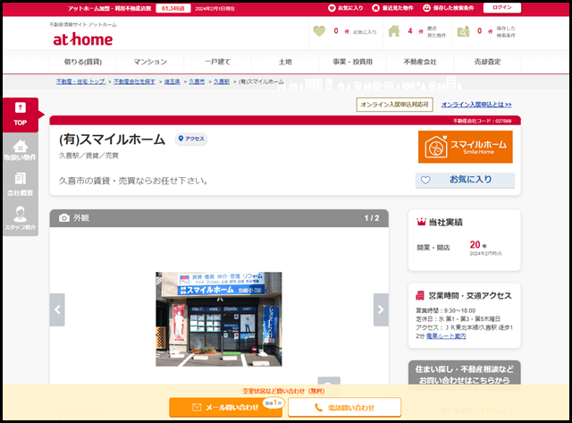The height and width of the screenshot is (423, 572).
Task: Click the crown icon beside 当社実績
Action: pyautogui.click(x=421, y=222)
